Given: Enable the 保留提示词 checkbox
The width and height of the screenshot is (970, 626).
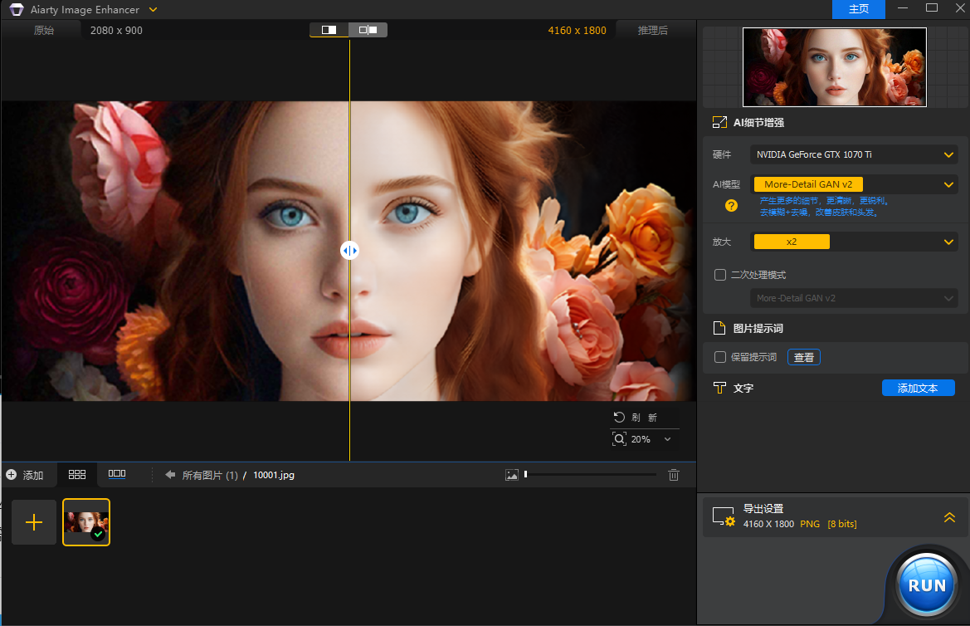Looking at the screenshot, I should [x=720, y=357].
